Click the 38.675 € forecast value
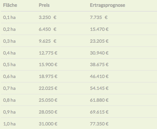157x129 pixels. click(x=99, y=64)
